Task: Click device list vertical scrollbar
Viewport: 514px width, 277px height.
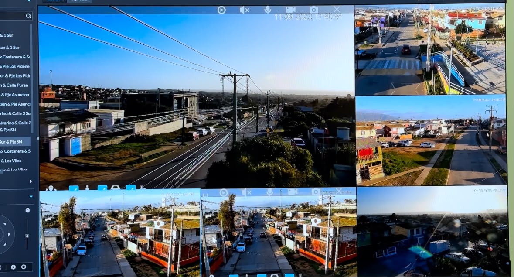Action: coord(32,79)
